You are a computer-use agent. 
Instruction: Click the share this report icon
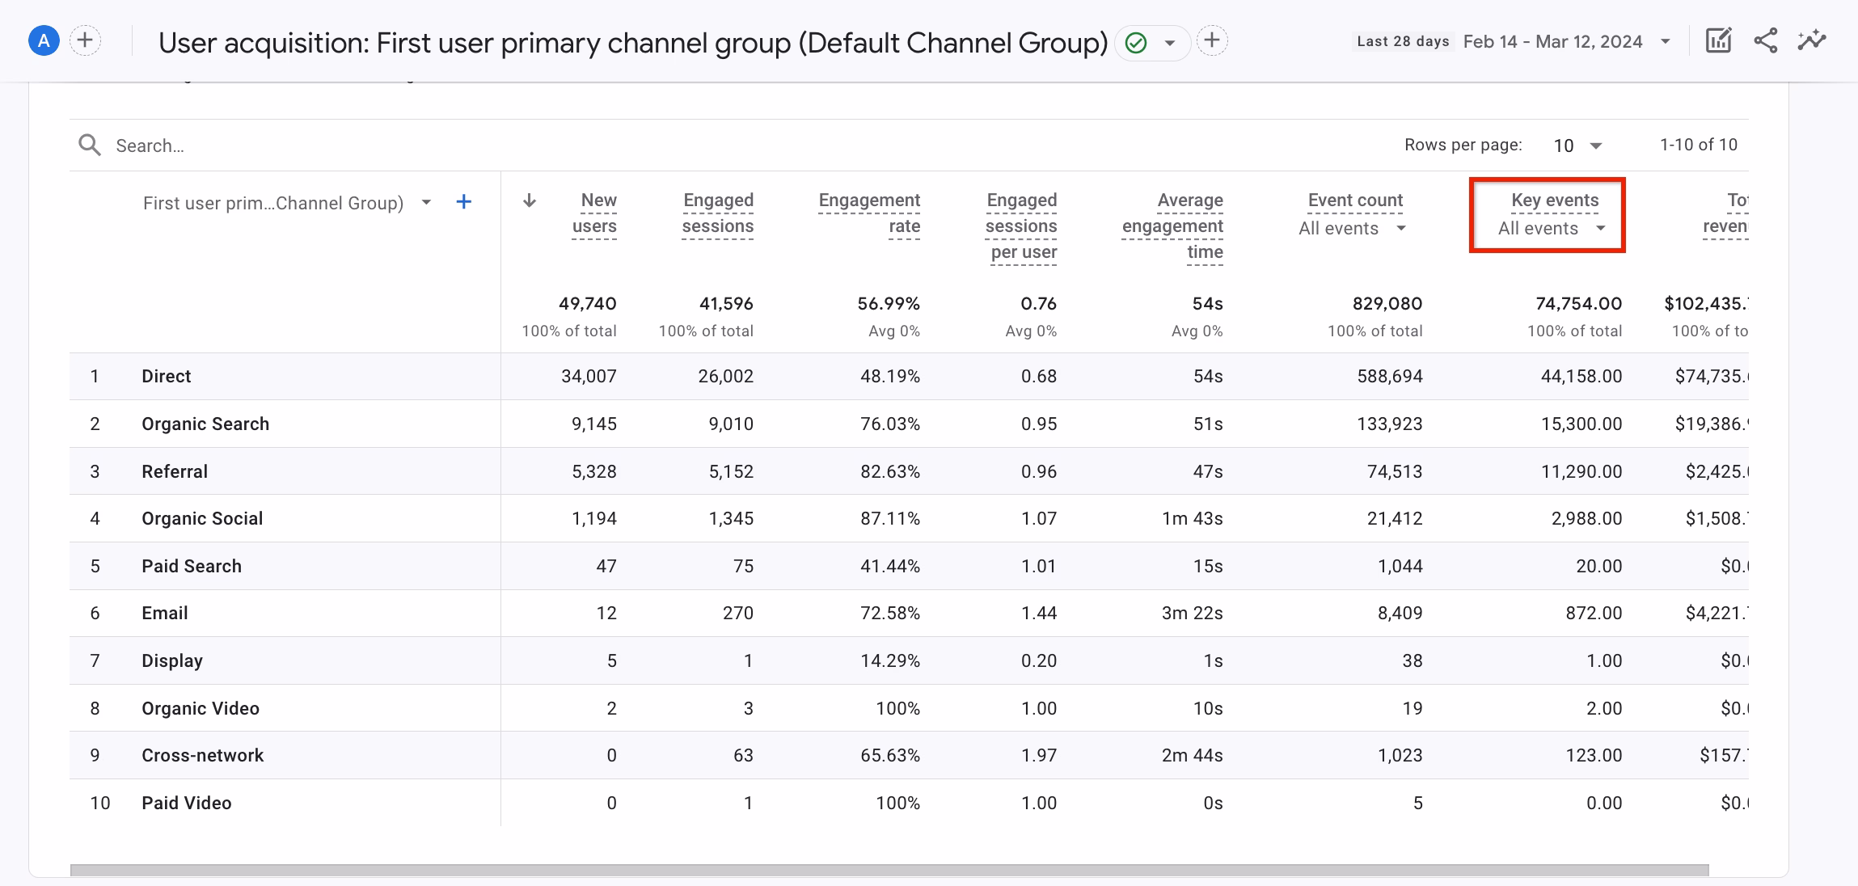(1766, 40)
